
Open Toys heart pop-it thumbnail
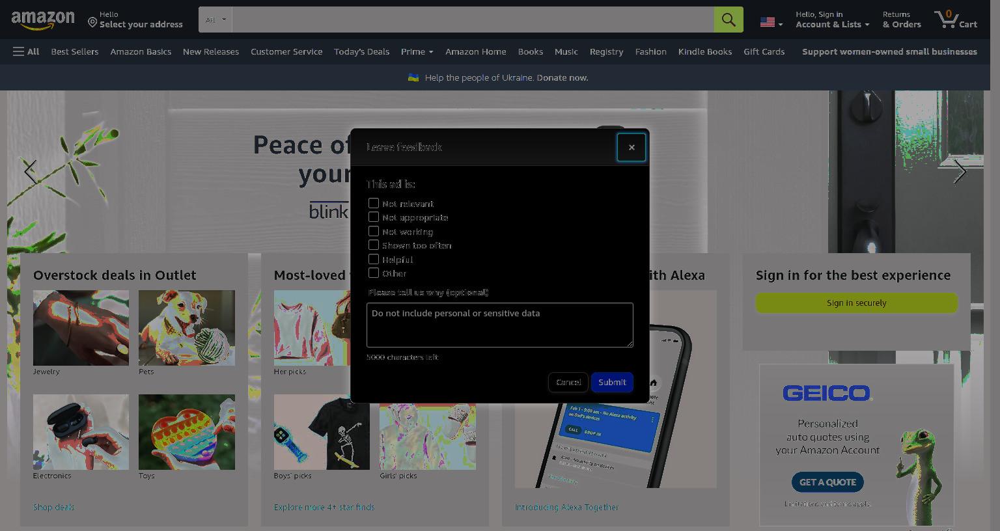[x=187, y=432]
